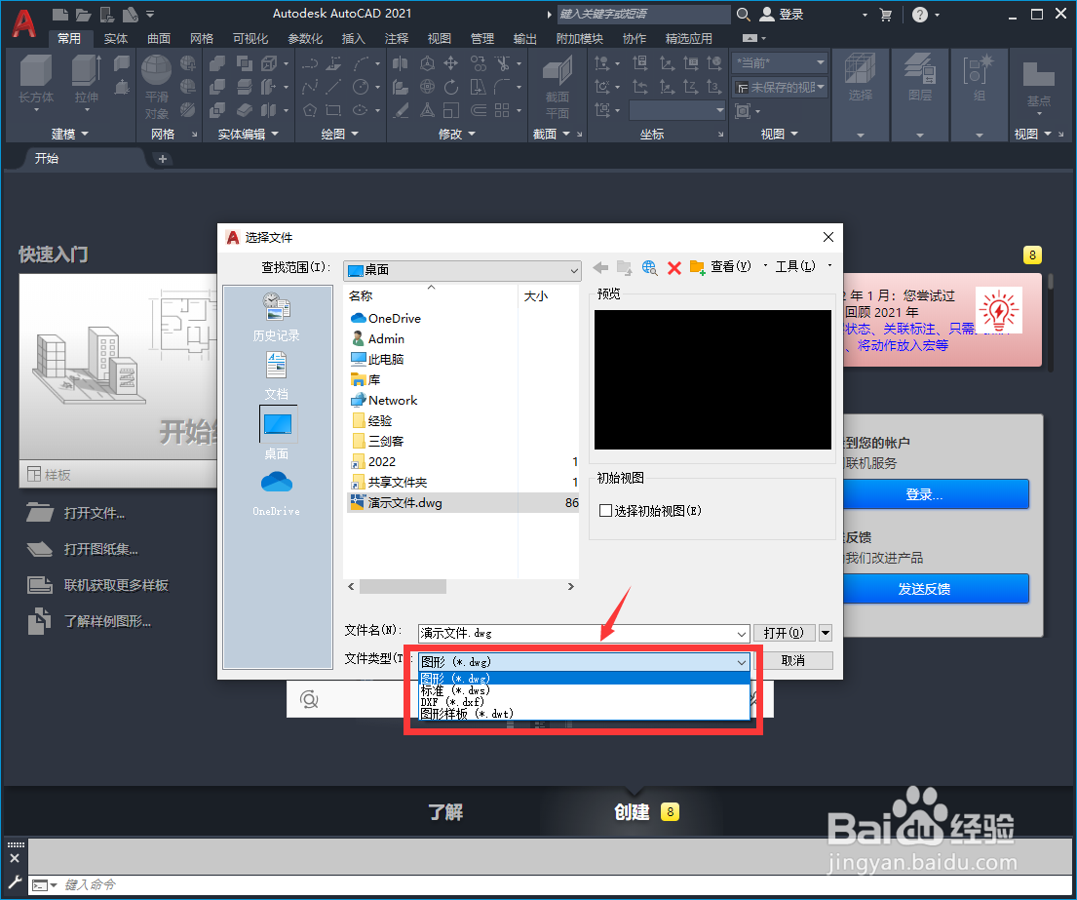Click the new tab plus button
Screen dimensions: 1077x900
(x=163, y=159)
